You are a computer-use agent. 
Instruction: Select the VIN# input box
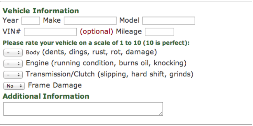click(x=50, y=32)
